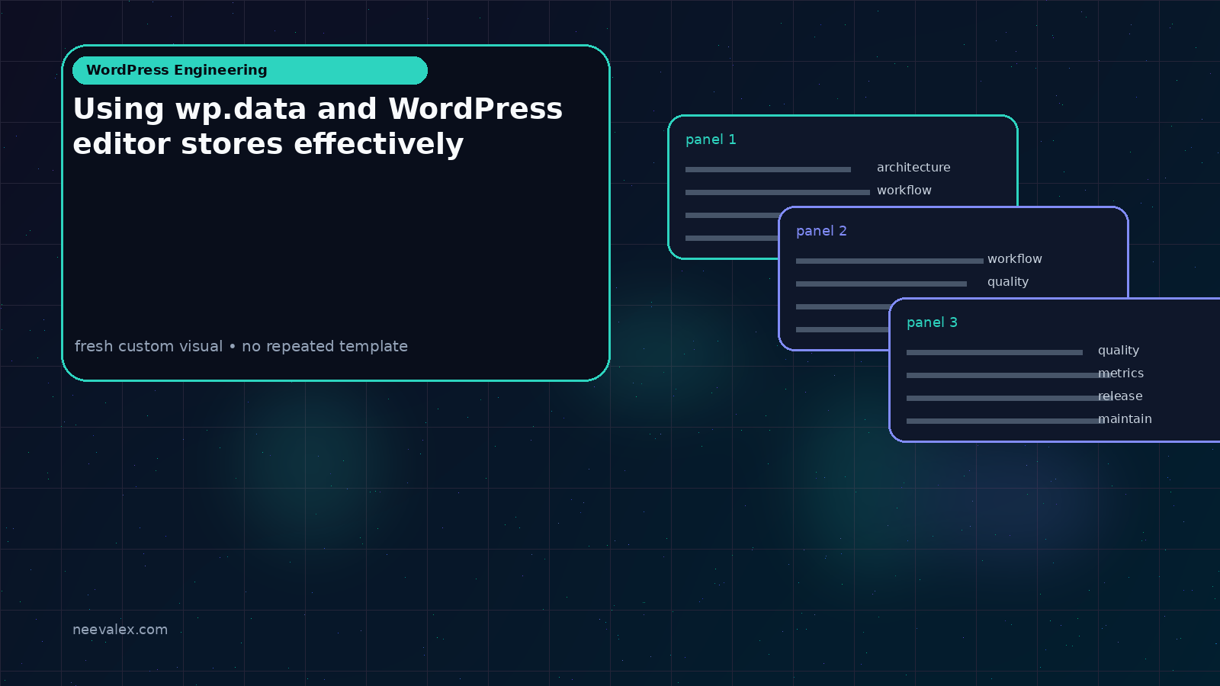Click workflow label in panel 1
The height and width of the screenshot is (686, 1220).
[904, 190]
